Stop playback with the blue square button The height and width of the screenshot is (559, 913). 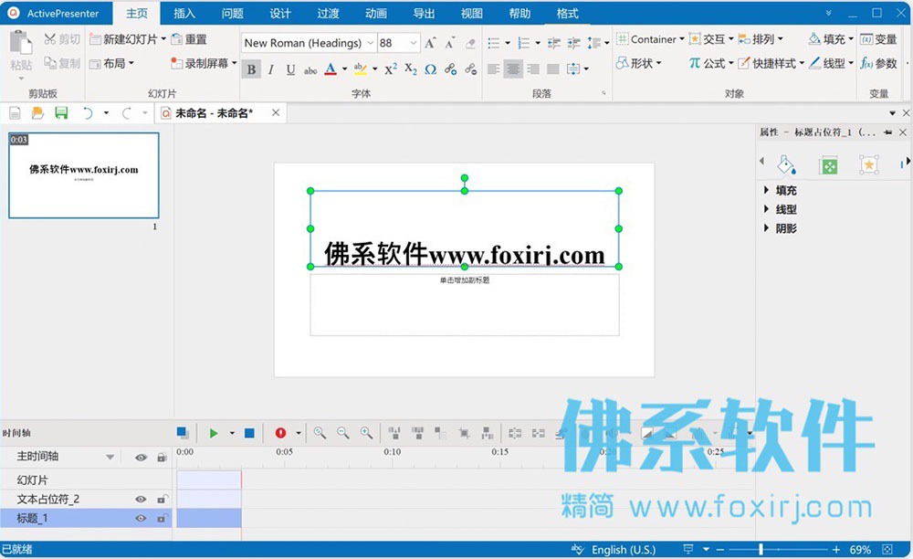[x=249, y=433]
